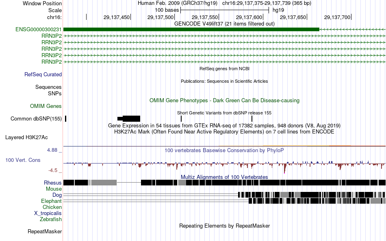Click the Scale label
This screenshot has width=386, height=241.
[55, 10]
